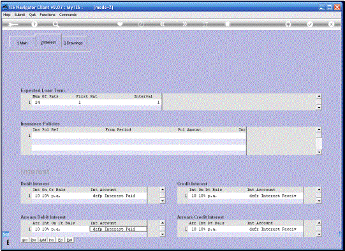This screenshot has width=345, height=251.
Task: Click Credit Interest account defr Interest Receiv
Action: tap(272, 196)
